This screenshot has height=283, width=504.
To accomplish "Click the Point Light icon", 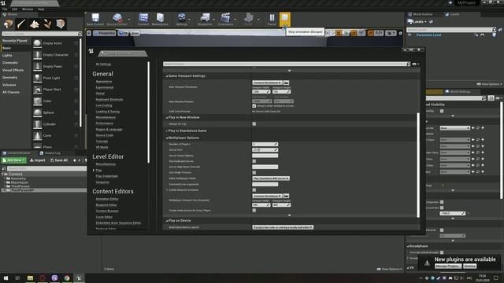I will point(37,78).
